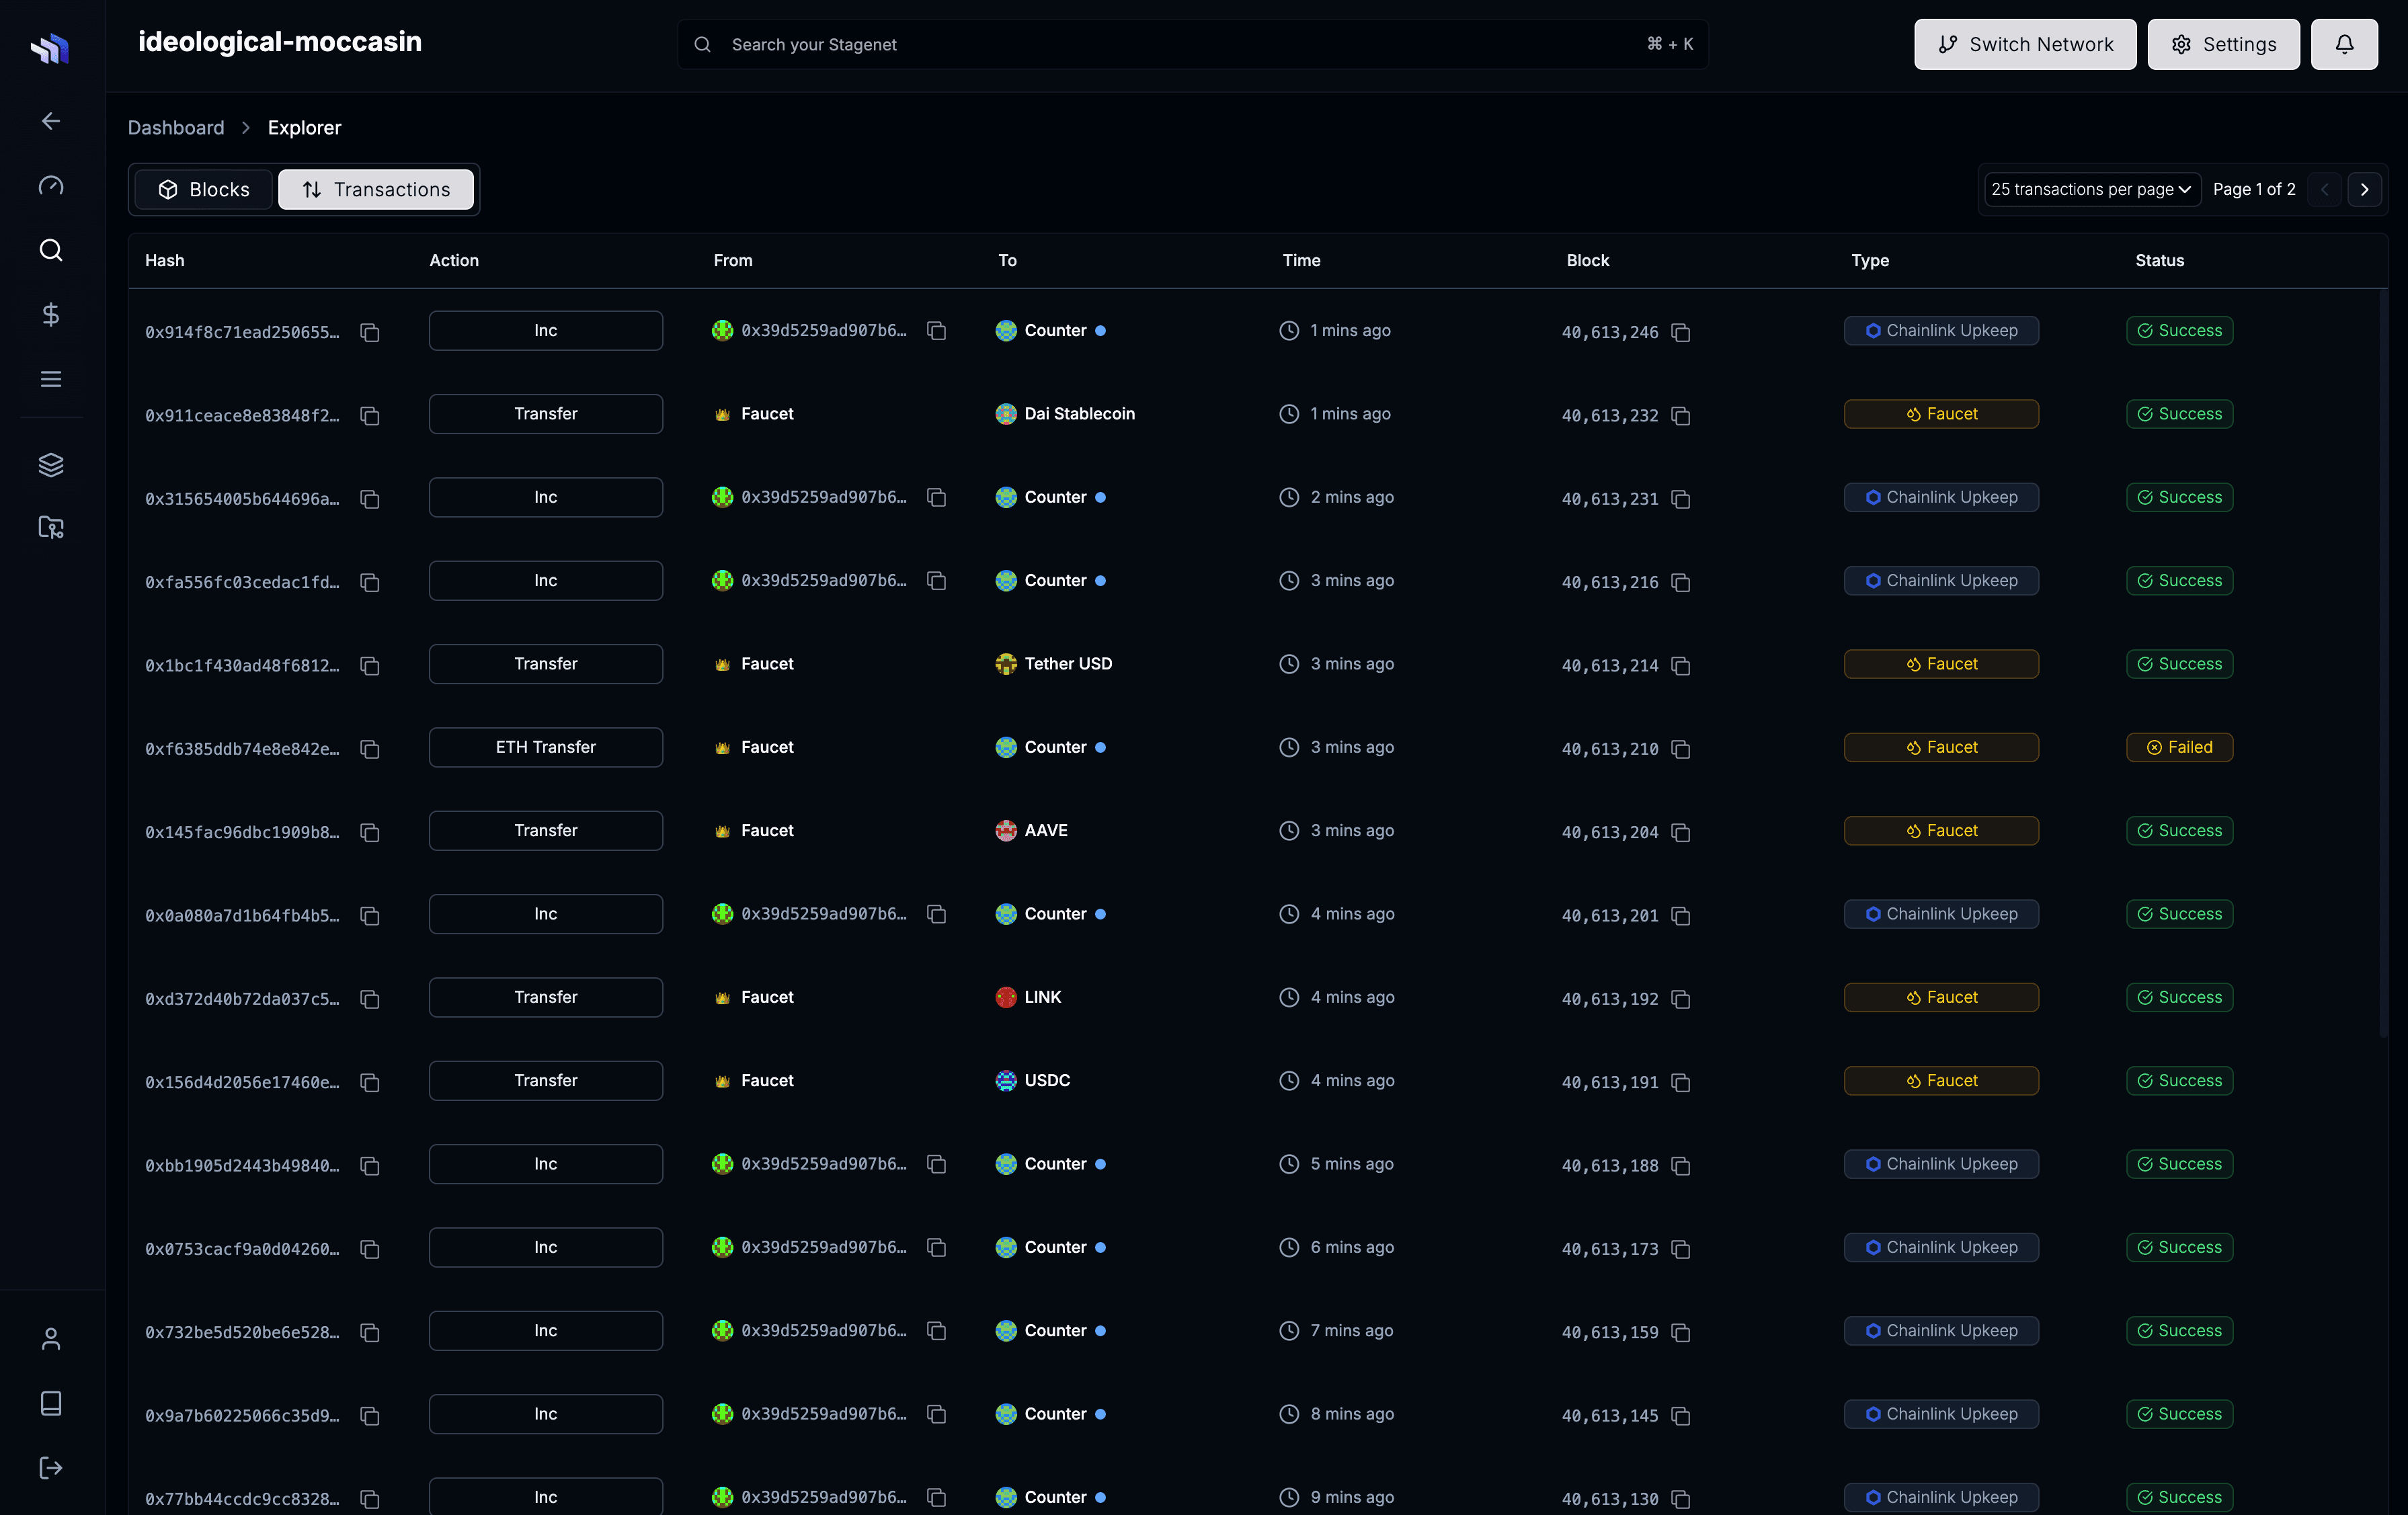Screen dimensions: 2408x1515
Task: Navigate to Dashboard via the breadcrumb
Action: 176,127
